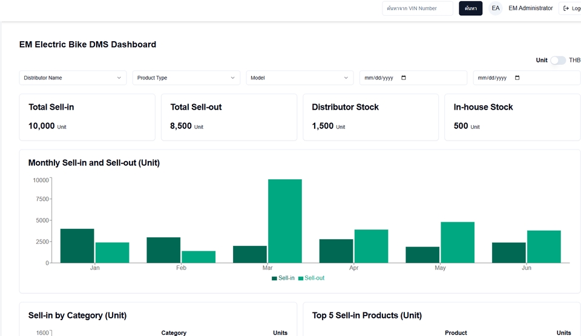This screenshot has height=336, width=581.
Task: Click the Sell-out legend marker
Action: (300, 278)
